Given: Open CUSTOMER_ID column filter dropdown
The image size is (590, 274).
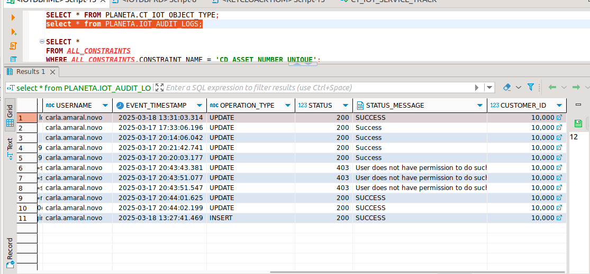Looking at the screenshot, I should coord(559,106).
